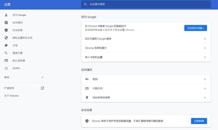Click the person icon beside 您与 Google
This screenshot has height=130, width=218.
[6, 15]
